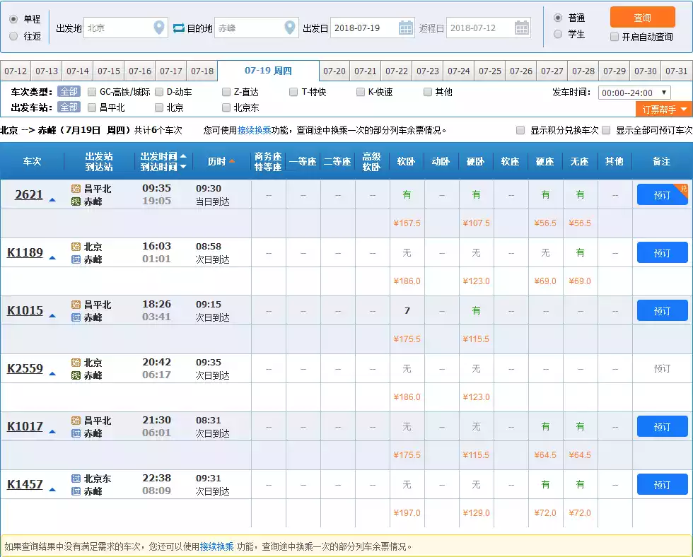
Task: Expand stop details arrow for train 2621
Action: [x=52, y=199]
